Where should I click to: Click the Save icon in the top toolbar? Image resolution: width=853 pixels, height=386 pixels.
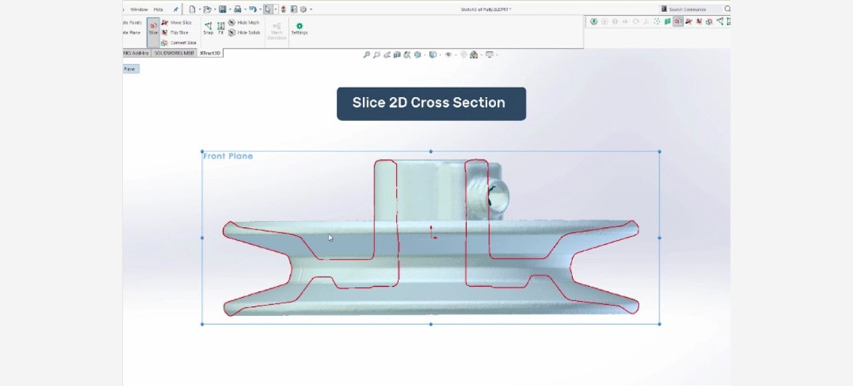click(222, 9)
